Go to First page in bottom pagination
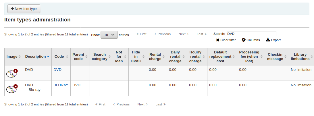Image resolution: width=314 pixels, height=116 pixels. pos(100,104)
